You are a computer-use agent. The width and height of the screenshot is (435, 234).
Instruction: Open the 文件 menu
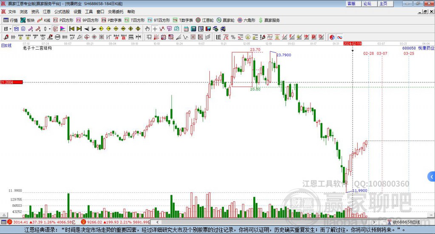(12, 11)
